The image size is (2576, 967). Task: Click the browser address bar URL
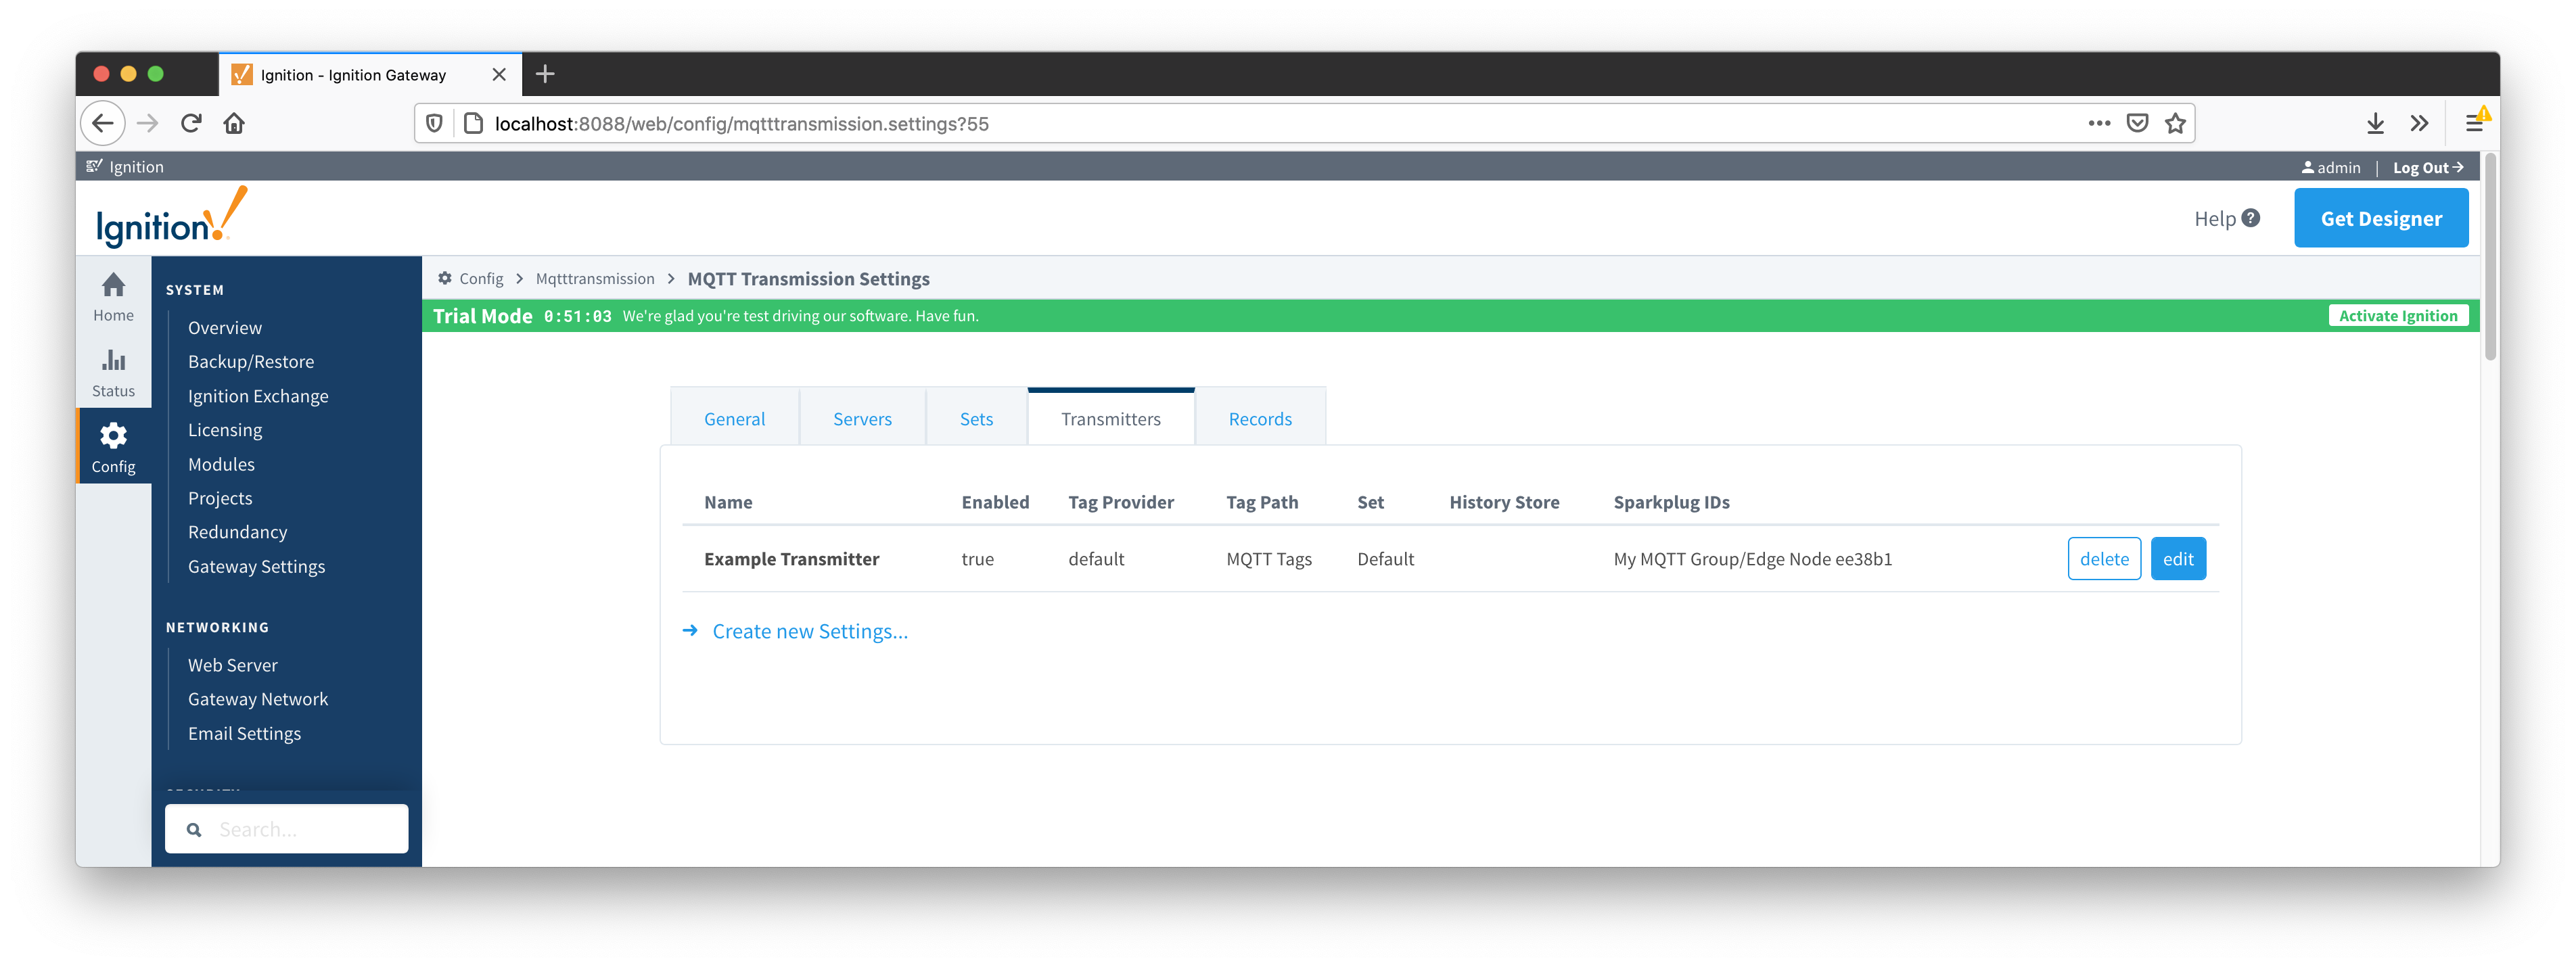coord(741,123)
